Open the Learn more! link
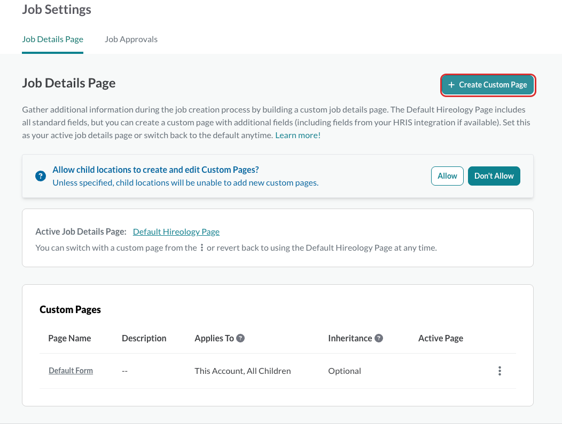562x424 pixels. pyautogui.click(x=298, y=135)
